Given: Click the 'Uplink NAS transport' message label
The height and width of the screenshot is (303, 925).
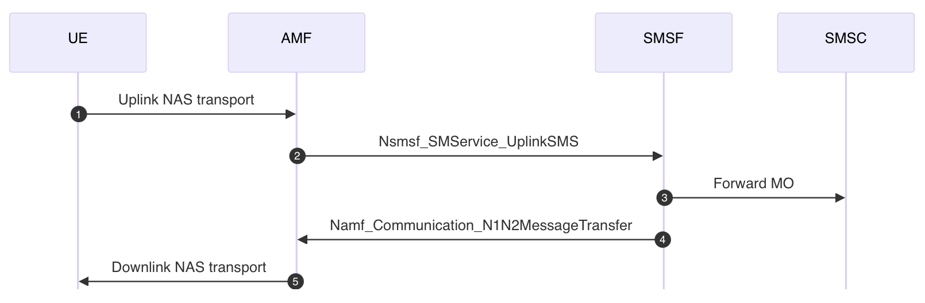Looking at the screenshot, I should (x=186, y=100).
